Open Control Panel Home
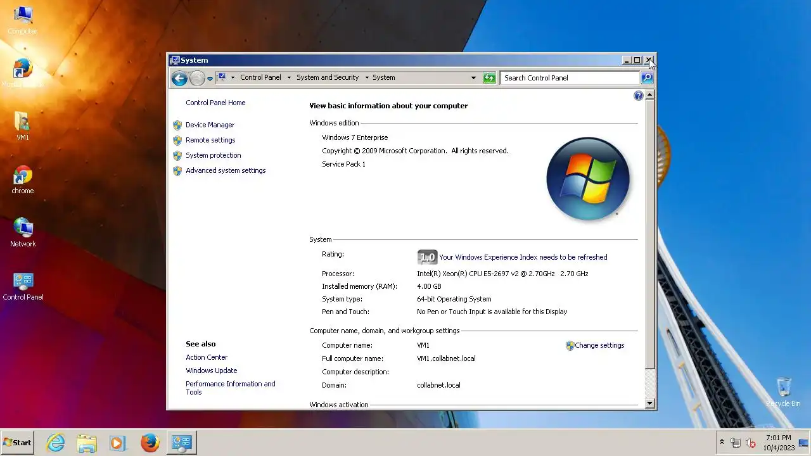Image resolution: width=811 pixels, height=456 pixels. [x=215, y=103]
